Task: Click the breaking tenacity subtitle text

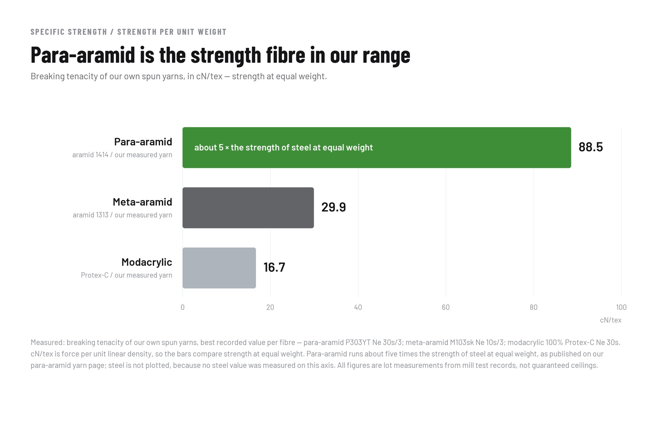Action: [x=179, y=76]
